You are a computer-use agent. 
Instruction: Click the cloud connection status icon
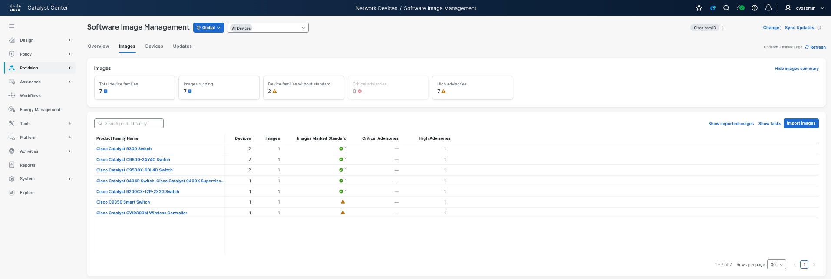[x=741, y=8]
